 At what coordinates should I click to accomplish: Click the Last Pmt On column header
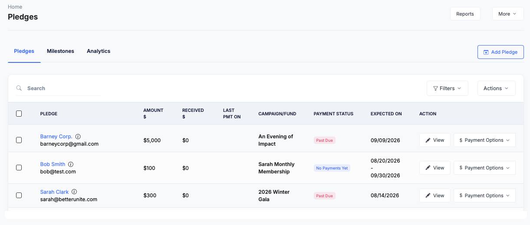pos(232,114)
